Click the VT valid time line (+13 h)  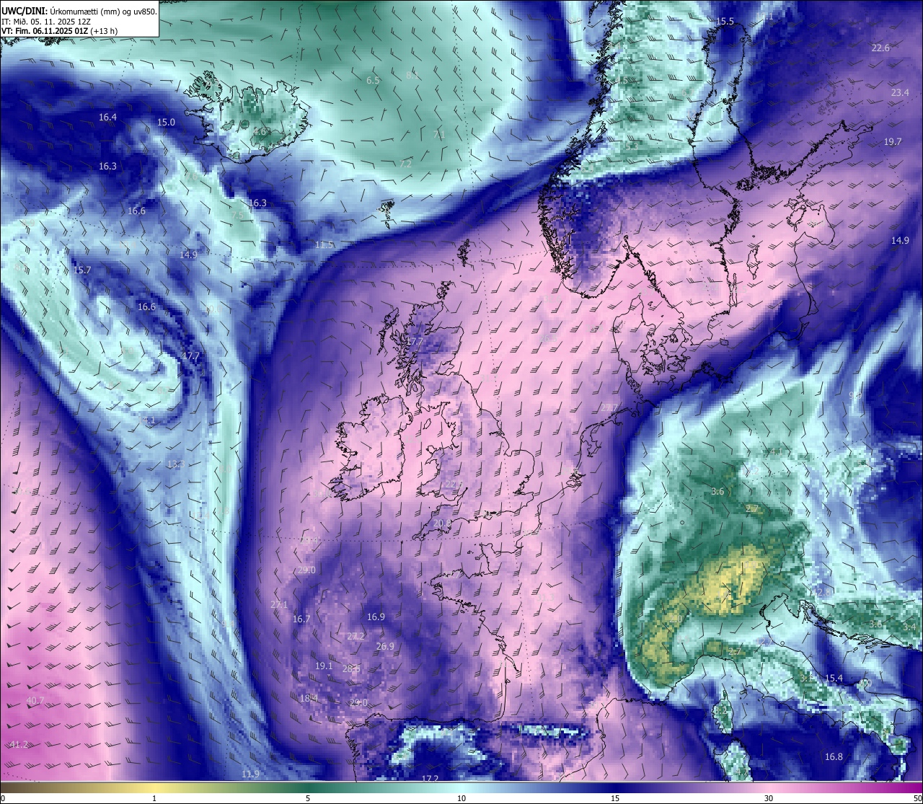tap(59, 31)
